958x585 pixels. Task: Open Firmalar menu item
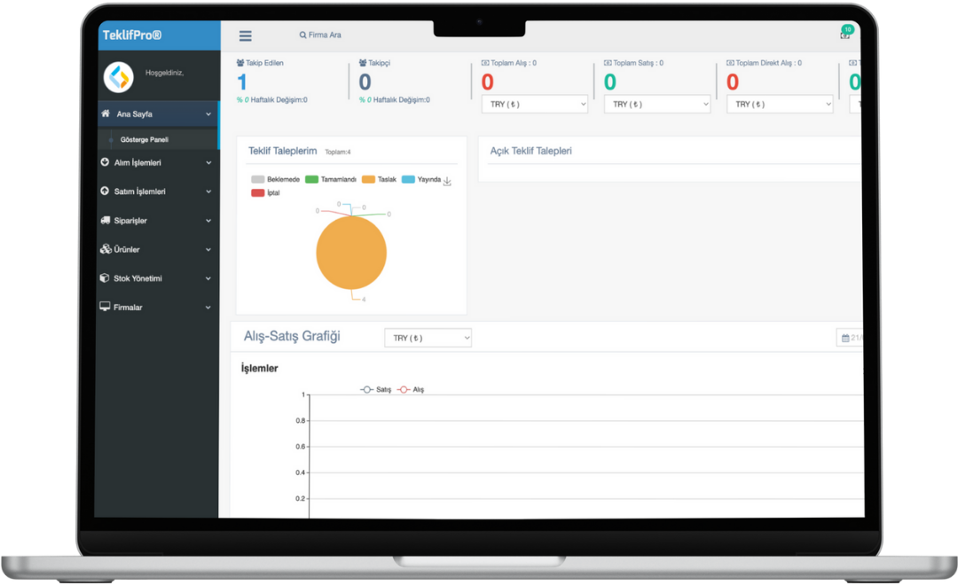[158, 308]
